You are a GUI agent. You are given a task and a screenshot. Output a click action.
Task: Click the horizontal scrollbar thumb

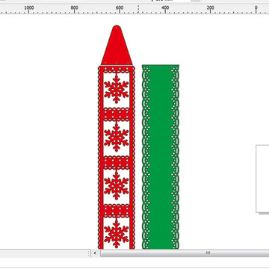(185, 253)
